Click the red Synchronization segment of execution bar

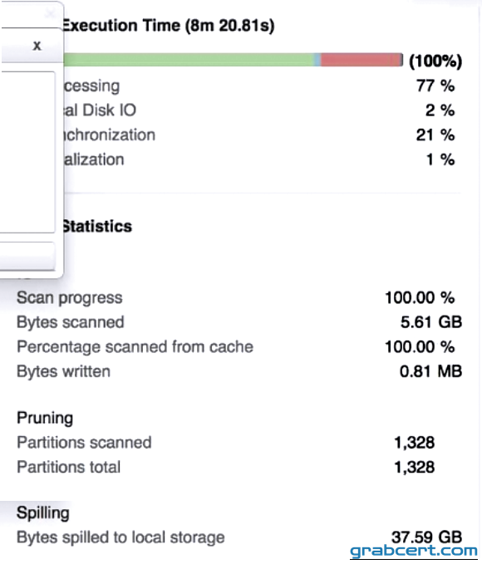361,60
